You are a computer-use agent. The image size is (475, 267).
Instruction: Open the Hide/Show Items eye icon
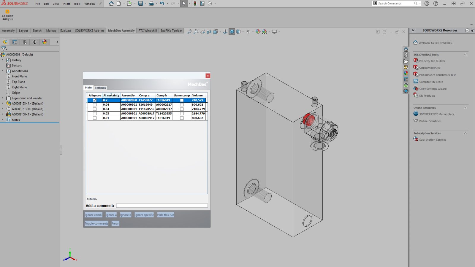pyautogui.click(x=248, y=31)
